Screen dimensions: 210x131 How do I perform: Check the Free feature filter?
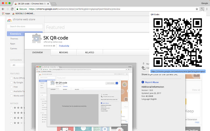coord(11,87)
